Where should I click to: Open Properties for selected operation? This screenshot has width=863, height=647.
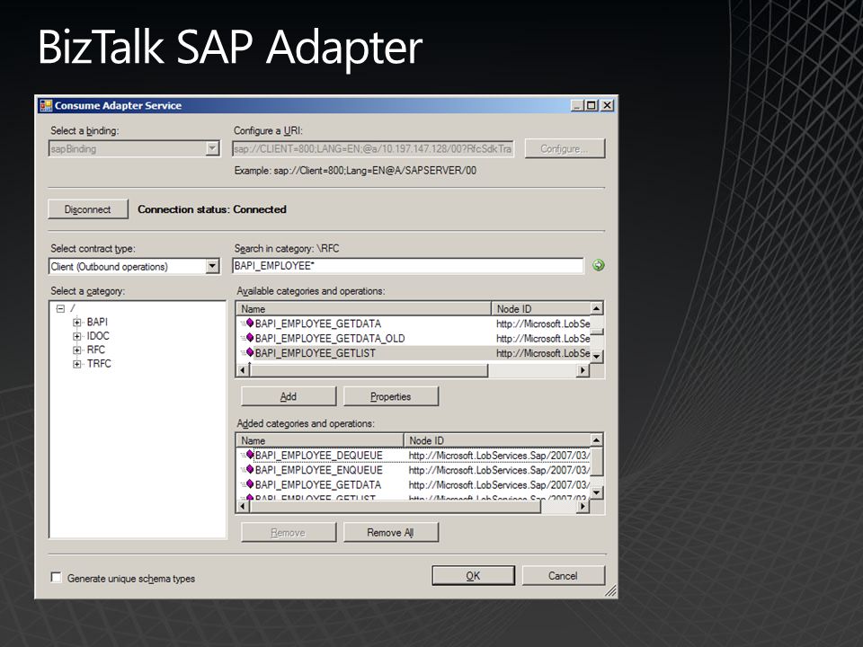click(391, 396)
